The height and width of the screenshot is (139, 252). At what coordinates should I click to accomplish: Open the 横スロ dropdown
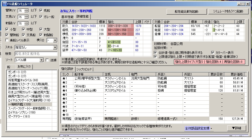click(x=55, y=40)
